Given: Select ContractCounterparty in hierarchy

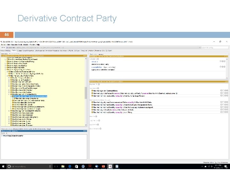Looking at the screenshot, I should (29, 107).
